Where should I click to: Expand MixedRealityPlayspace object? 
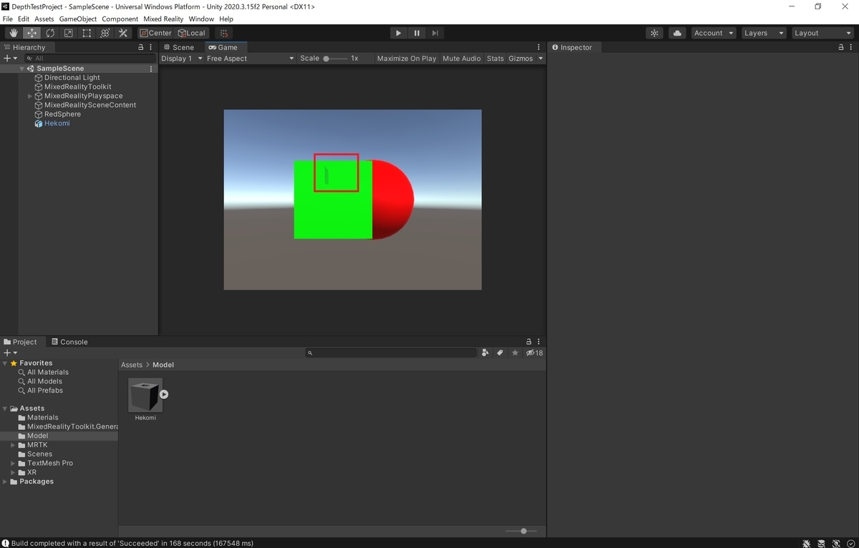[x=30, y=96]
